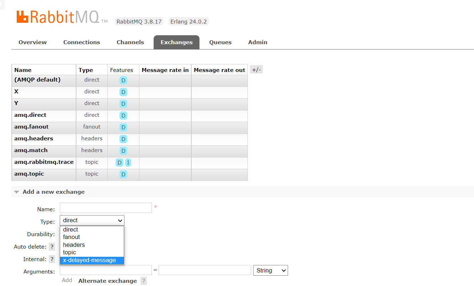Choose direct from the Type list

(92, 230)
